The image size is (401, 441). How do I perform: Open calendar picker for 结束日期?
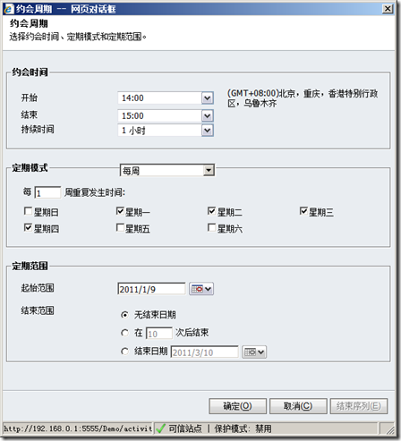[254, 352]
